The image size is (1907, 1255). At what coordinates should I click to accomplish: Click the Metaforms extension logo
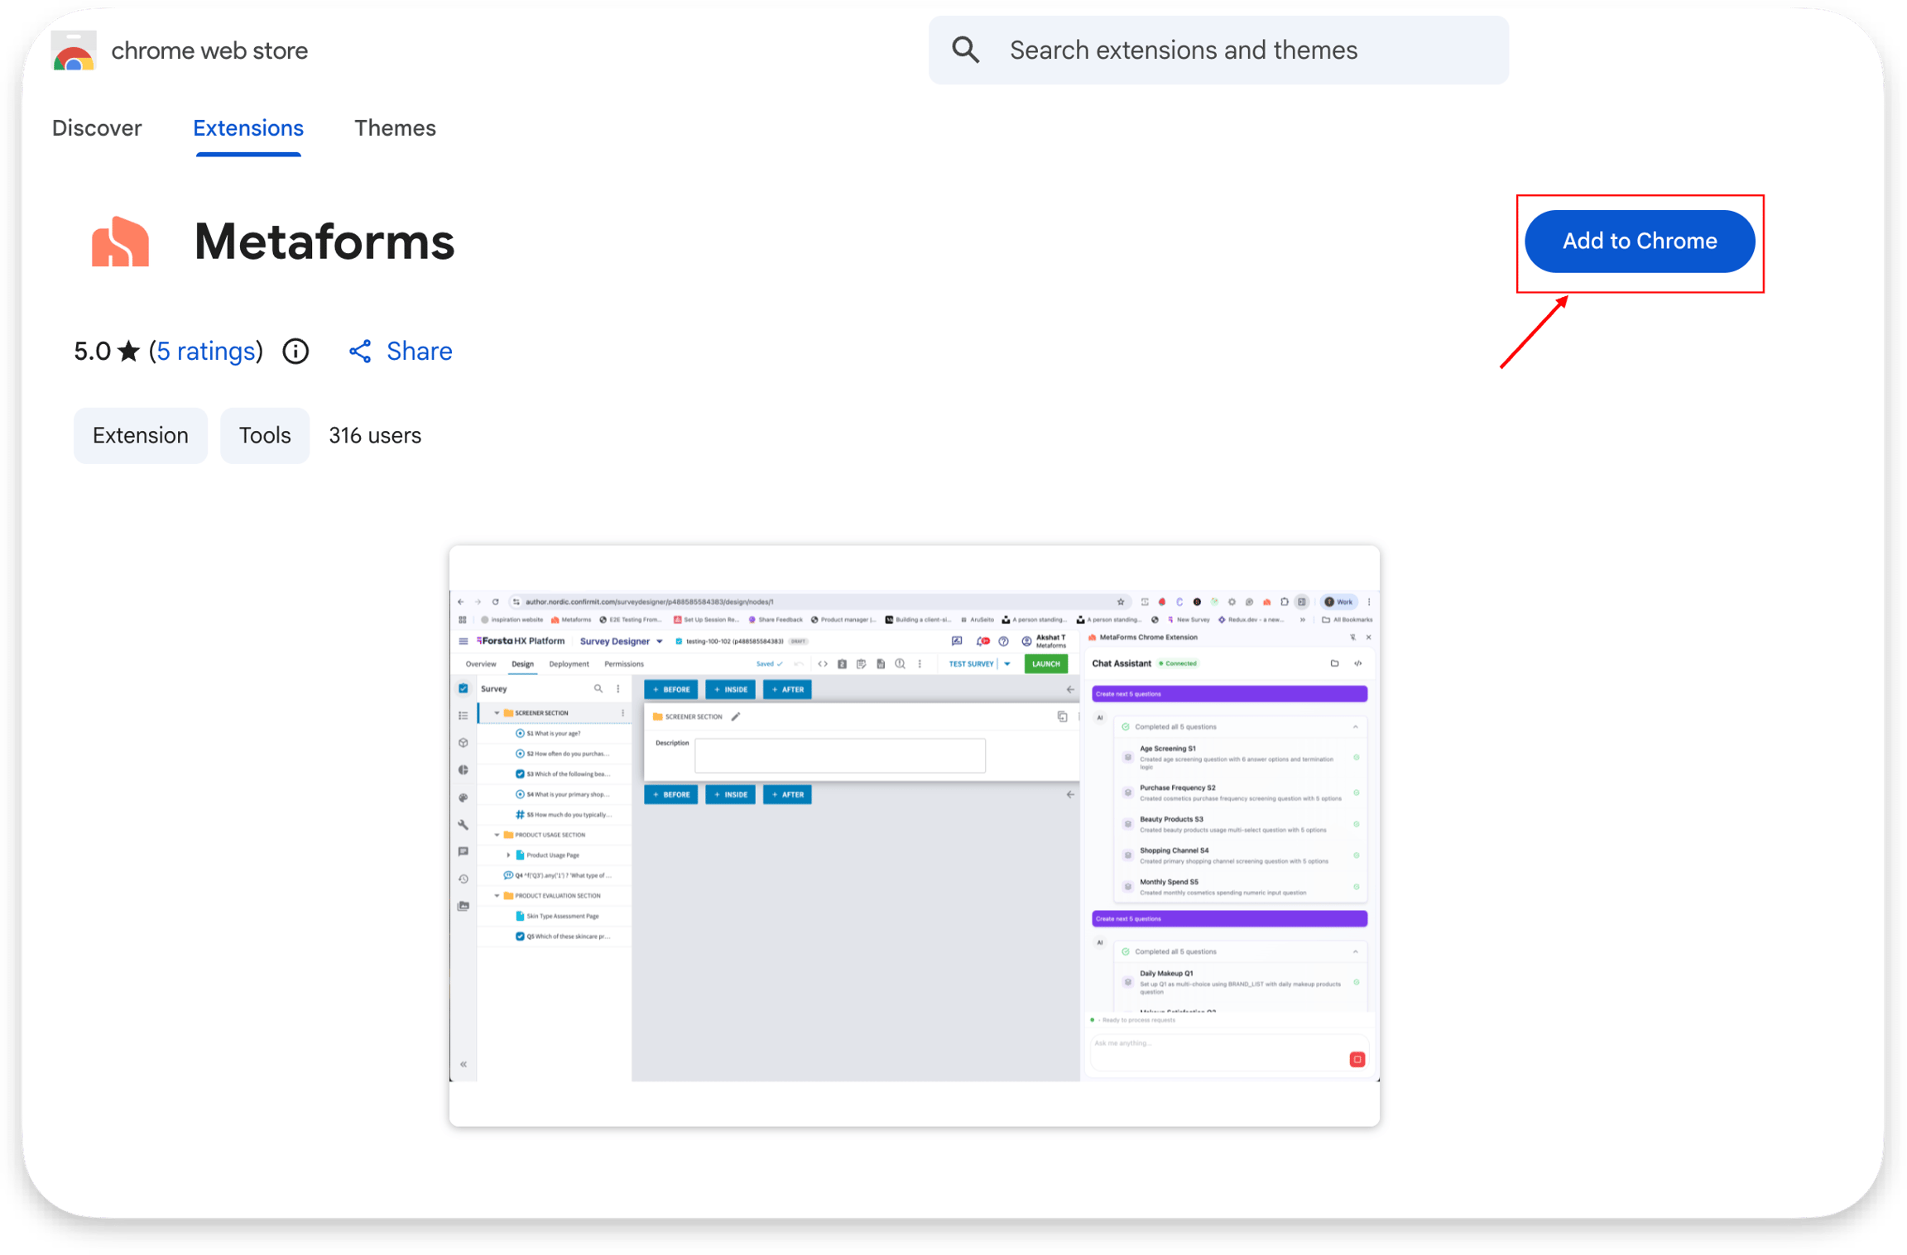120,242
